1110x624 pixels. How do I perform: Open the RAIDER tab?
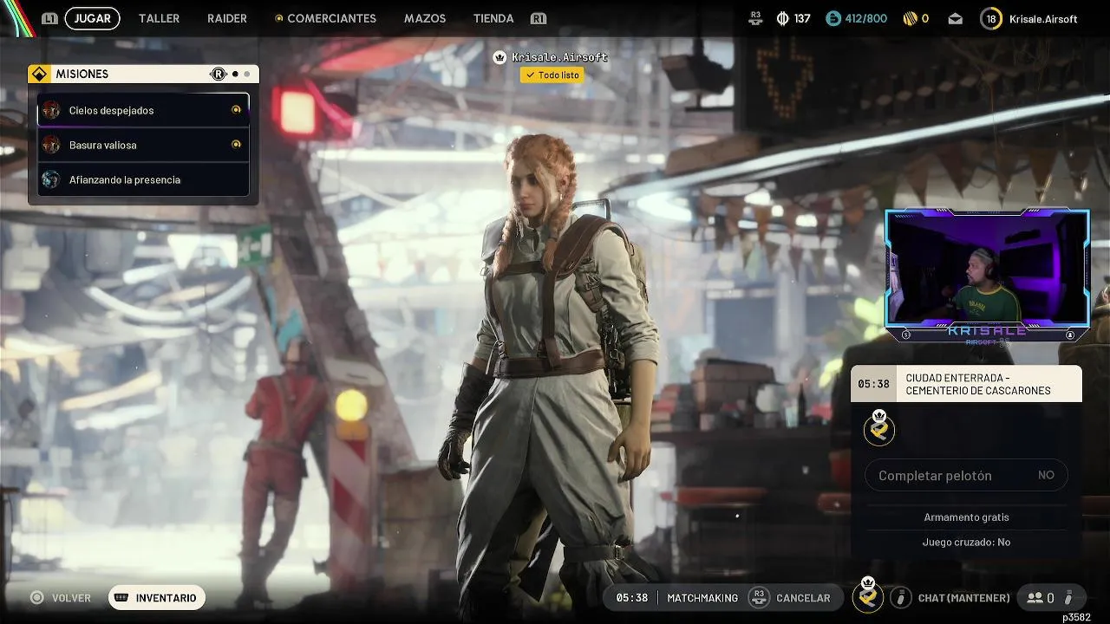pyautogui.click(x=227, y=18)
